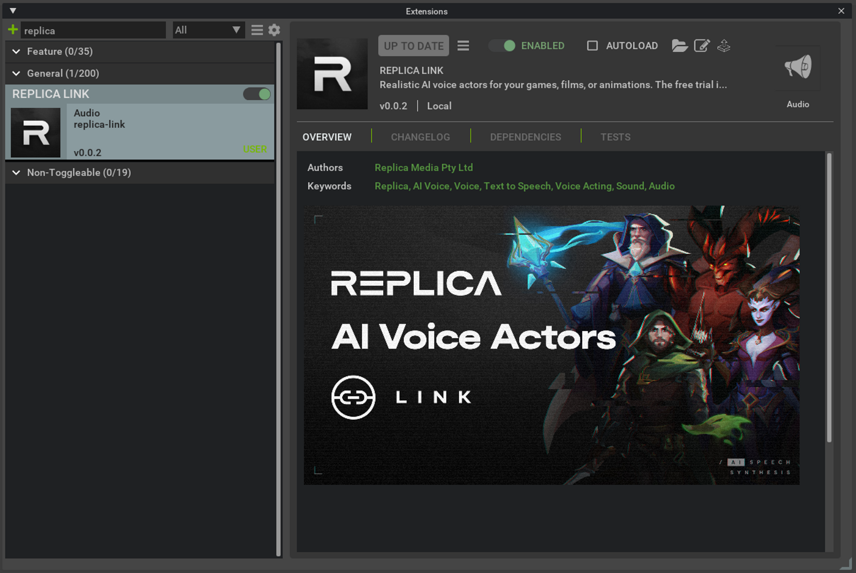Open the All filter dropdown
The height and width of the screenshot is (573, 856).
pos(208,30)
